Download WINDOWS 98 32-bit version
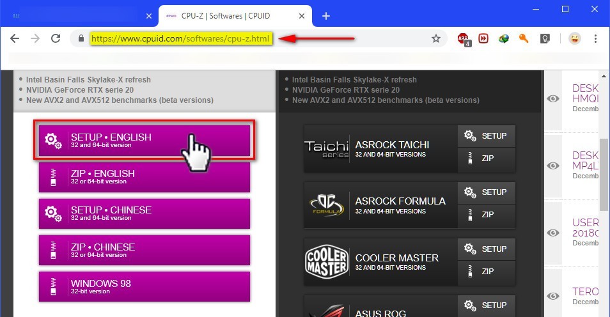Viewport: 610px width, 317px height. click(x=145, y=286)
